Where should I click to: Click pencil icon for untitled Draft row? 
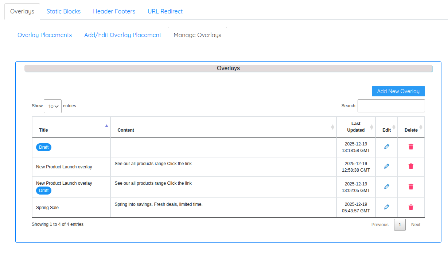(x=386, y=147)
